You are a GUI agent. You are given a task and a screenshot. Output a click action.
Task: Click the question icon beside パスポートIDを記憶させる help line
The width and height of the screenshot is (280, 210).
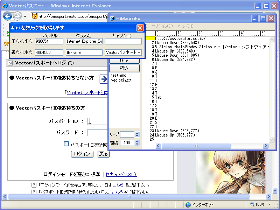pyautogui.click(x=34, y=192)
